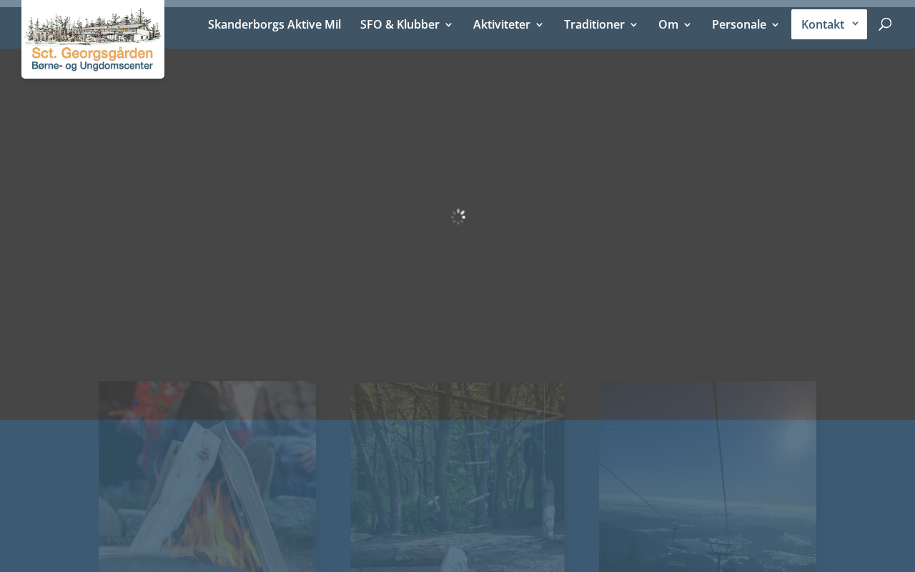This screenshot has width=915, height=572.
Task: Select the highlighted Kontakt menu item
Action: click(x=829, y=24)
